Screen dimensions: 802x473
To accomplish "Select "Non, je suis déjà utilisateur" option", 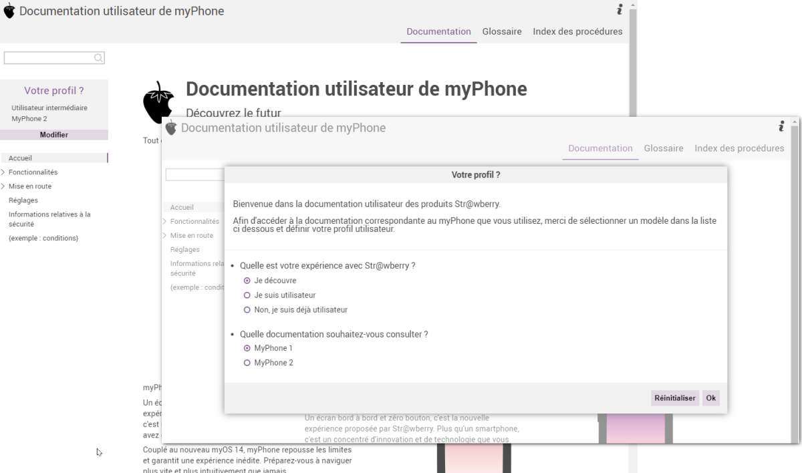I will pos(247,310).
